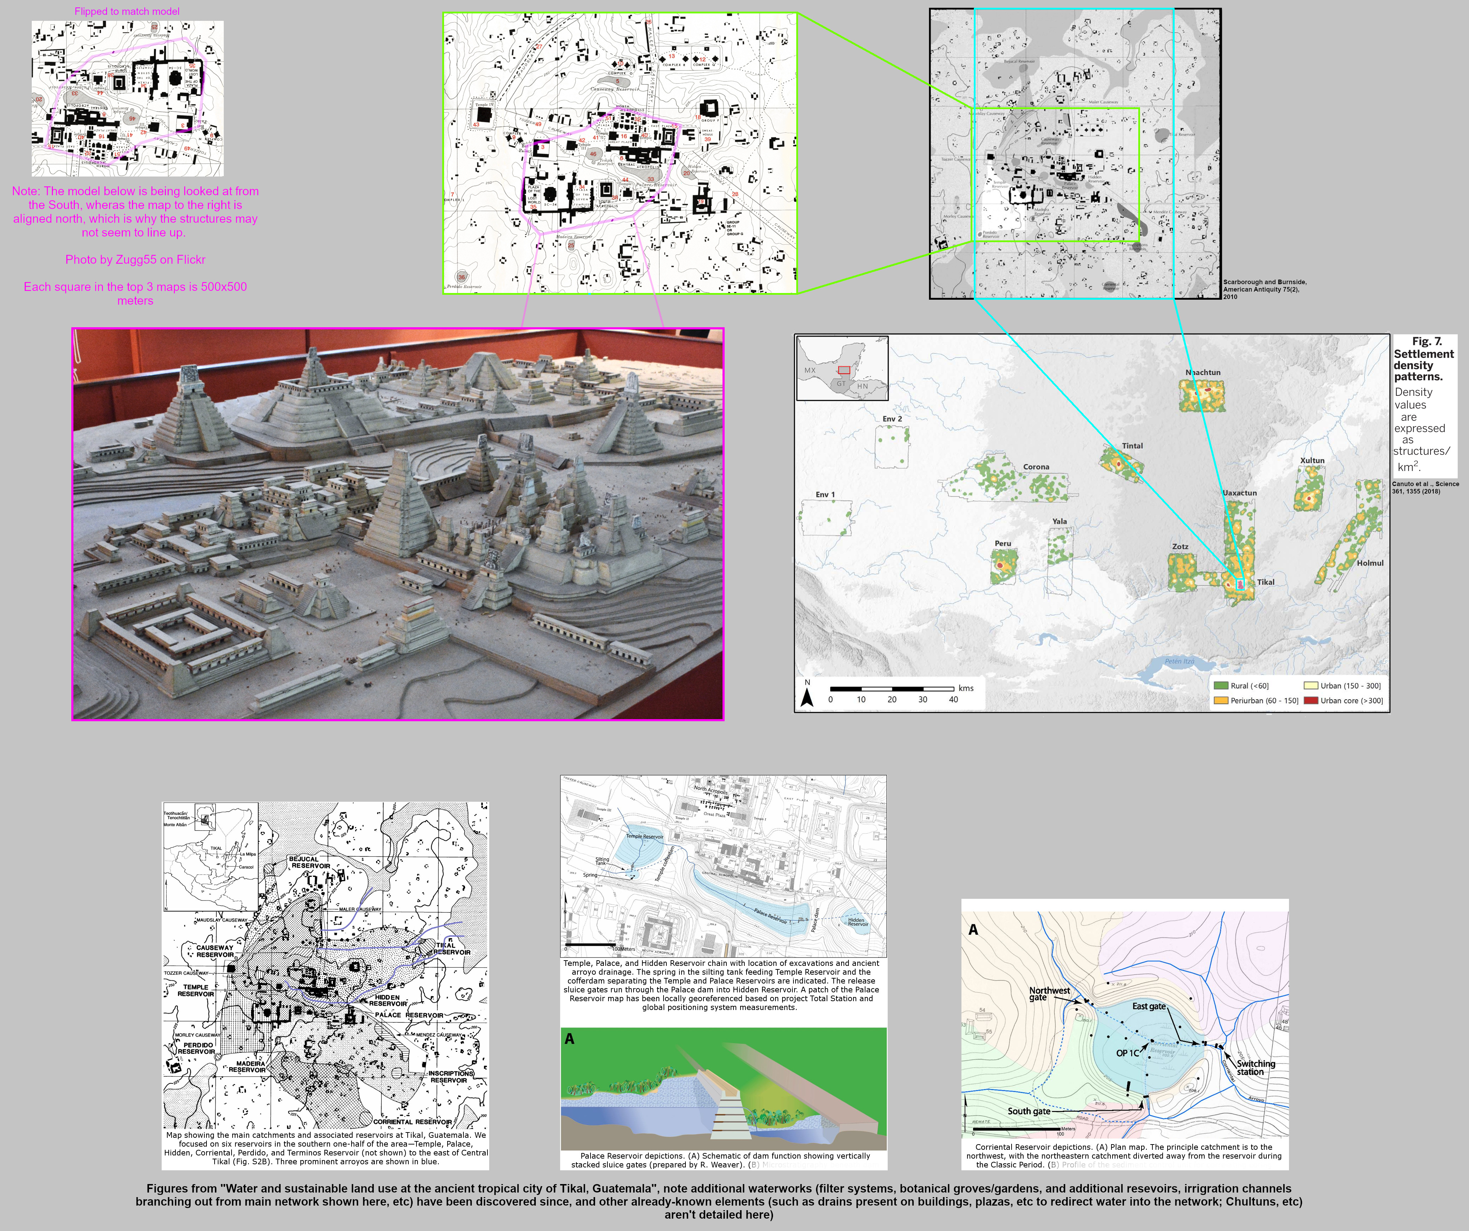The height and width of the screenshot is (1231, 1469).
Task: Click the 'Each square in the top 3 maps' note
Action: click(x=135, y=293)
